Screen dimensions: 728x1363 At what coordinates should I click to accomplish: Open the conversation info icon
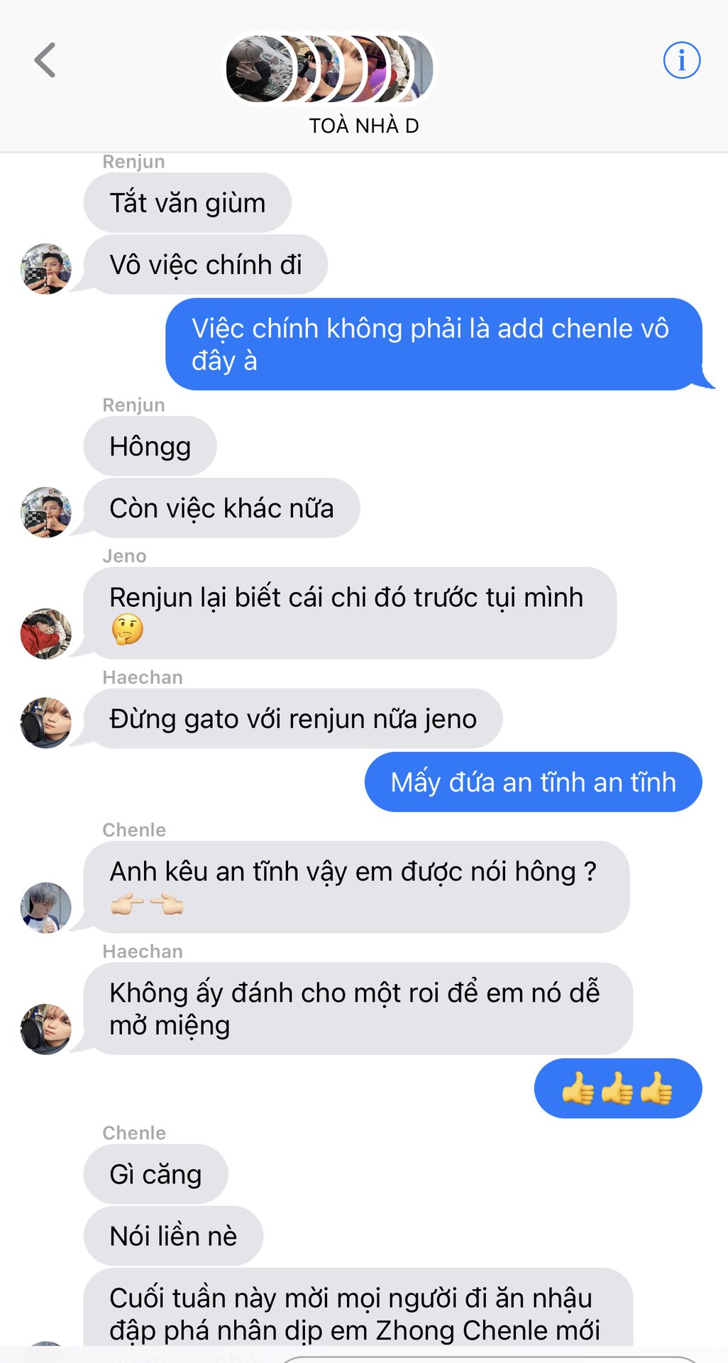tap(681, 60)
